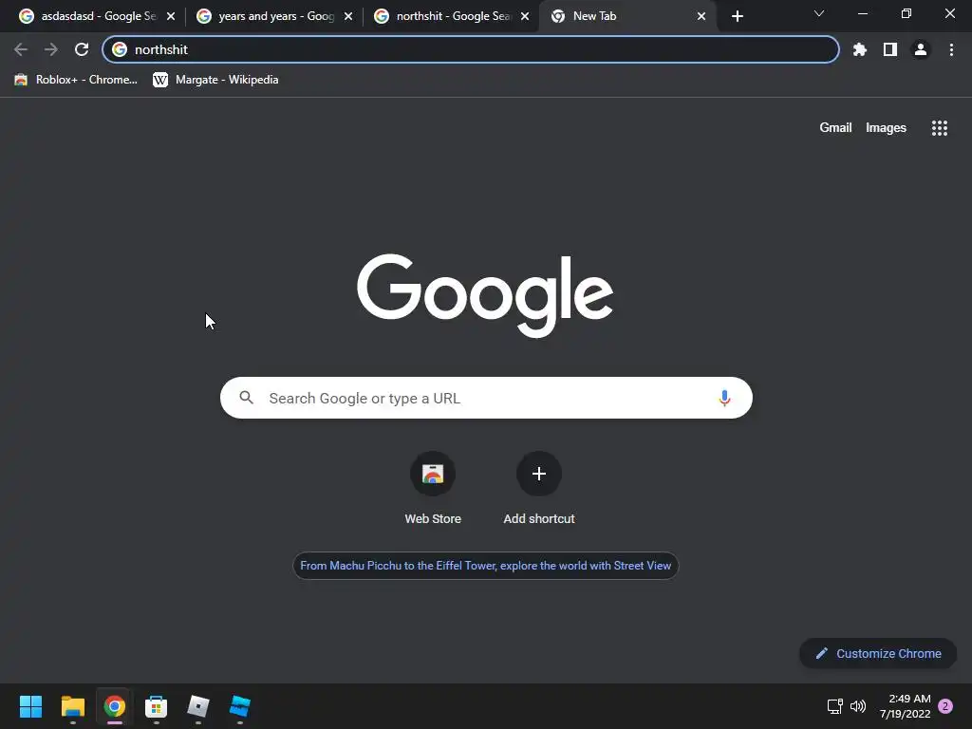Click the Chrome taskbar icon
Viewport: 972px width, 729px height.
115,706
